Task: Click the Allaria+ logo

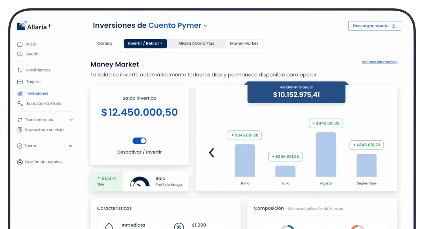Action: tap(34, 26)
